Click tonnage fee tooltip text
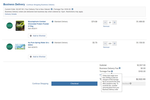This screenshot has height=100, width=150. [x=111, y=82]
